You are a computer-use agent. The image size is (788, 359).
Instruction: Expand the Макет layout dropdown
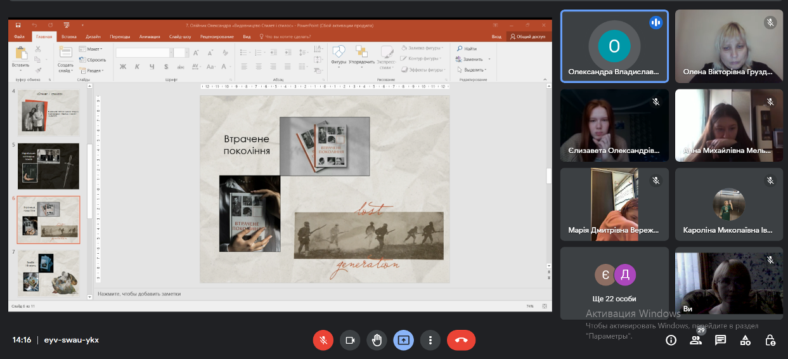click(x=94, y=49)
